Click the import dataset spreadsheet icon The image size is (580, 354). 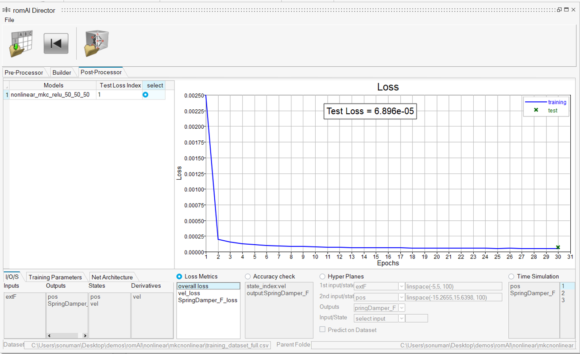click(20, 43)
